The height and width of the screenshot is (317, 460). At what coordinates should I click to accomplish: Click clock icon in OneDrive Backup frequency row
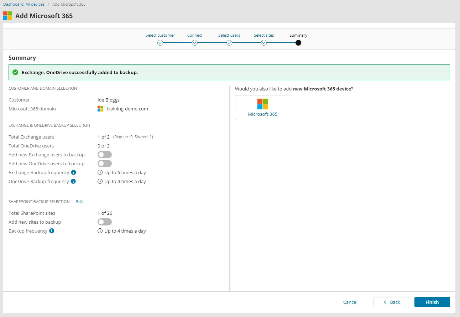(100, 181)
